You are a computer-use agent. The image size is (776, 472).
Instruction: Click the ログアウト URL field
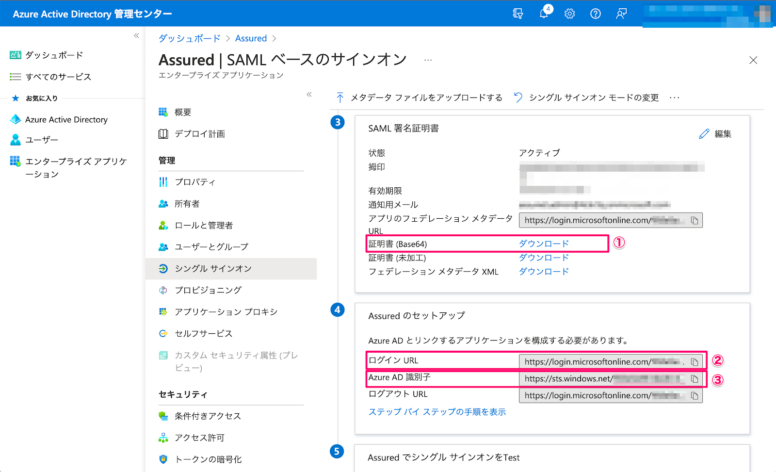(x=611, y=395)
